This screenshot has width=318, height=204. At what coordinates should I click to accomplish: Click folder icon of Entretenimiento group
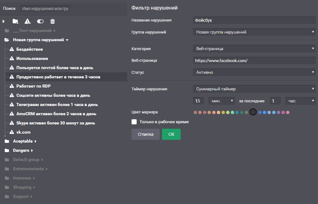tap(7, 169)
